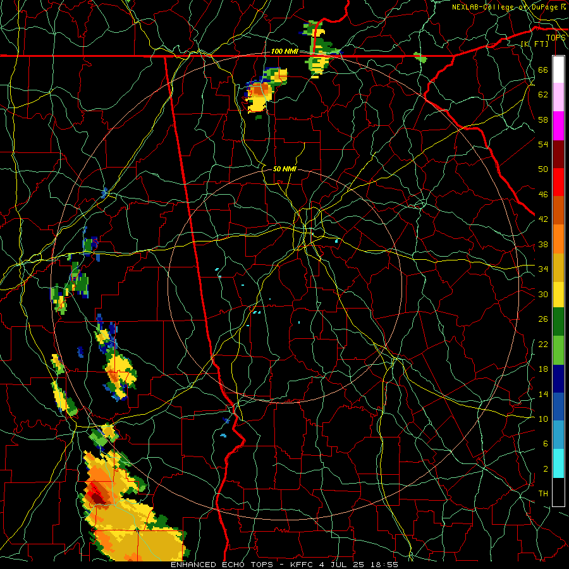Click the legend value '54'
569x569 pixels.
[x=543, y=144]
